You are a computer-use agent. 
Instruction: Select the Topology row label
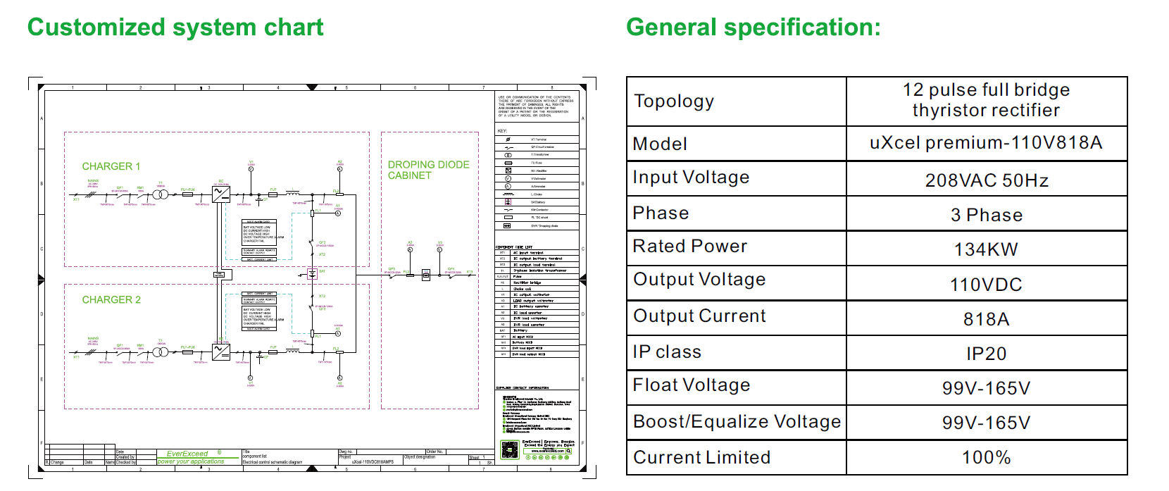674,101
